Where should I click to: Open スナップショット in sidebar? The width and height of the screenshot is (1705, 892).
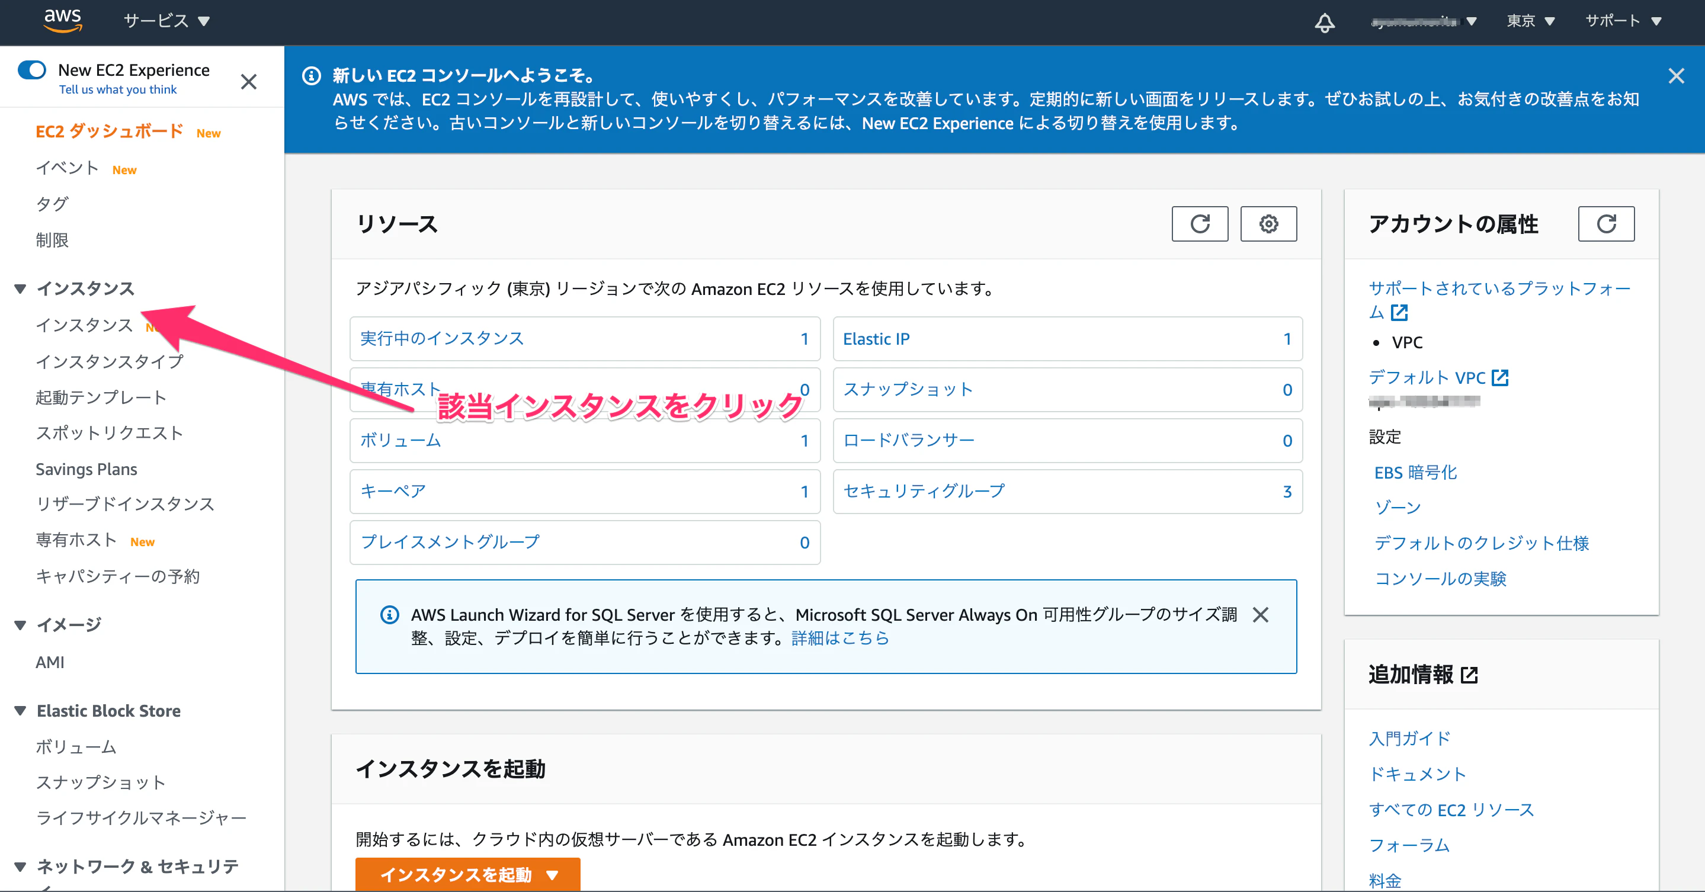click(101, 782)
